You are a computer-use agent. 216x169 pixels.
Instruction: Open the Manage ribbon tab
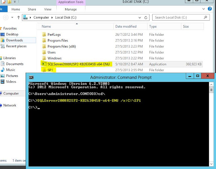pos(71,9)
